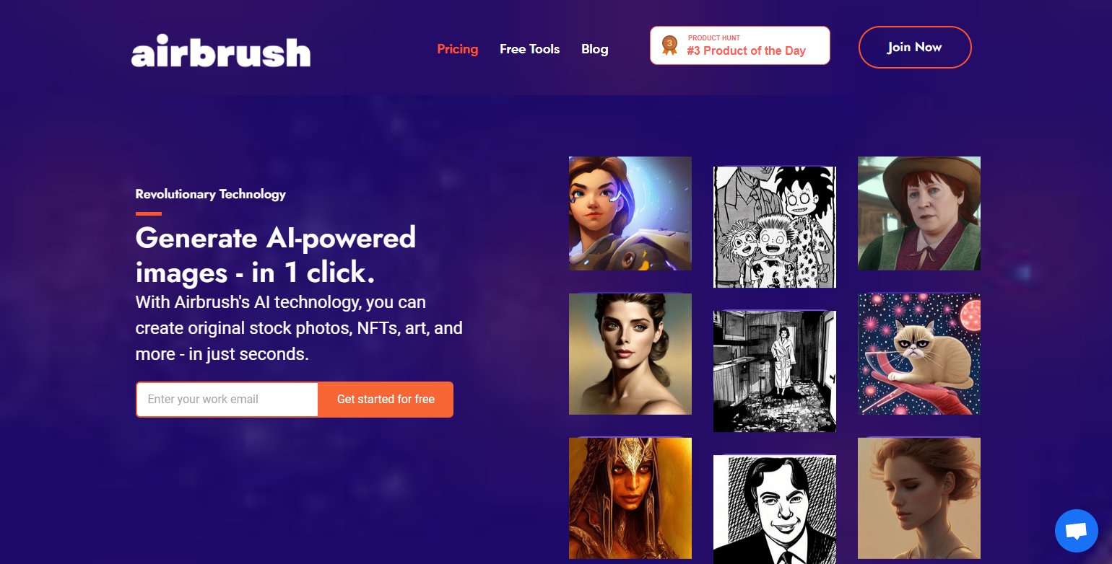Open the manga kitchen scene image

(x=775, y=371)
